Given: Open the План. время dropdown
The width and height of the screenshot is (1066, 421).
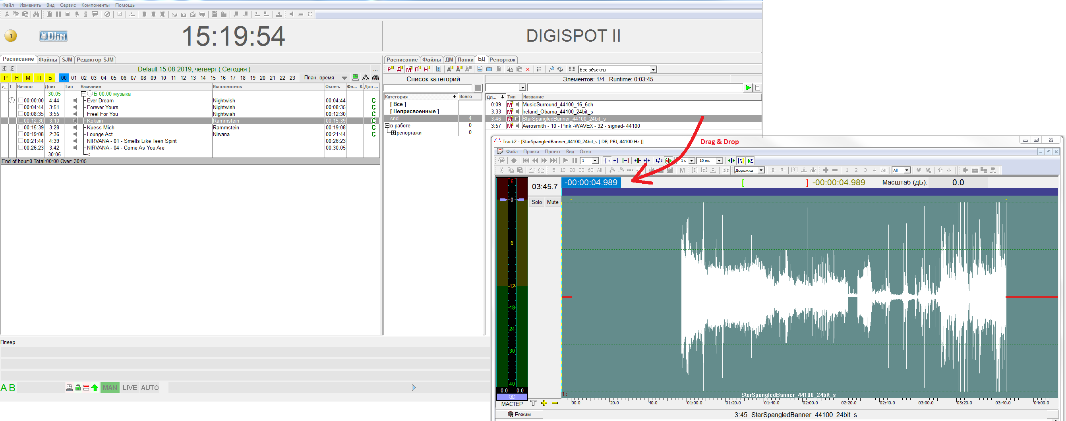Looking at the screenshot, I should point(344,78).
